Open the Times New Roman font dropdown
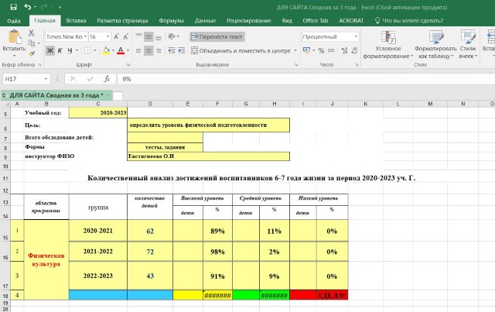The height and width of the screenshot is (312, 495). pyautogui.click(x=84, y=36)
